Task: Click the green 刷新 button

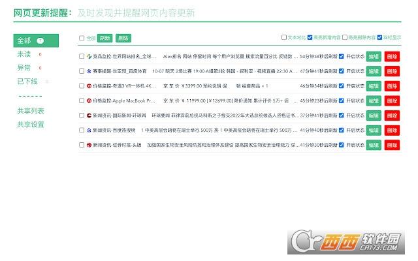Action: (104, 38)
